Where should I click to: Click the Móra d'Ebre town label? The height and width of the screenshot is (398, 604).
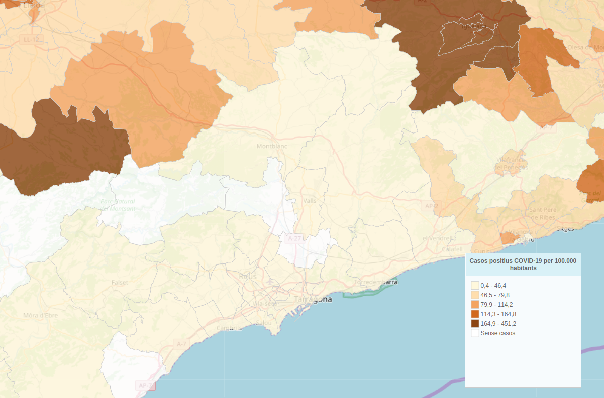point(40,316)
